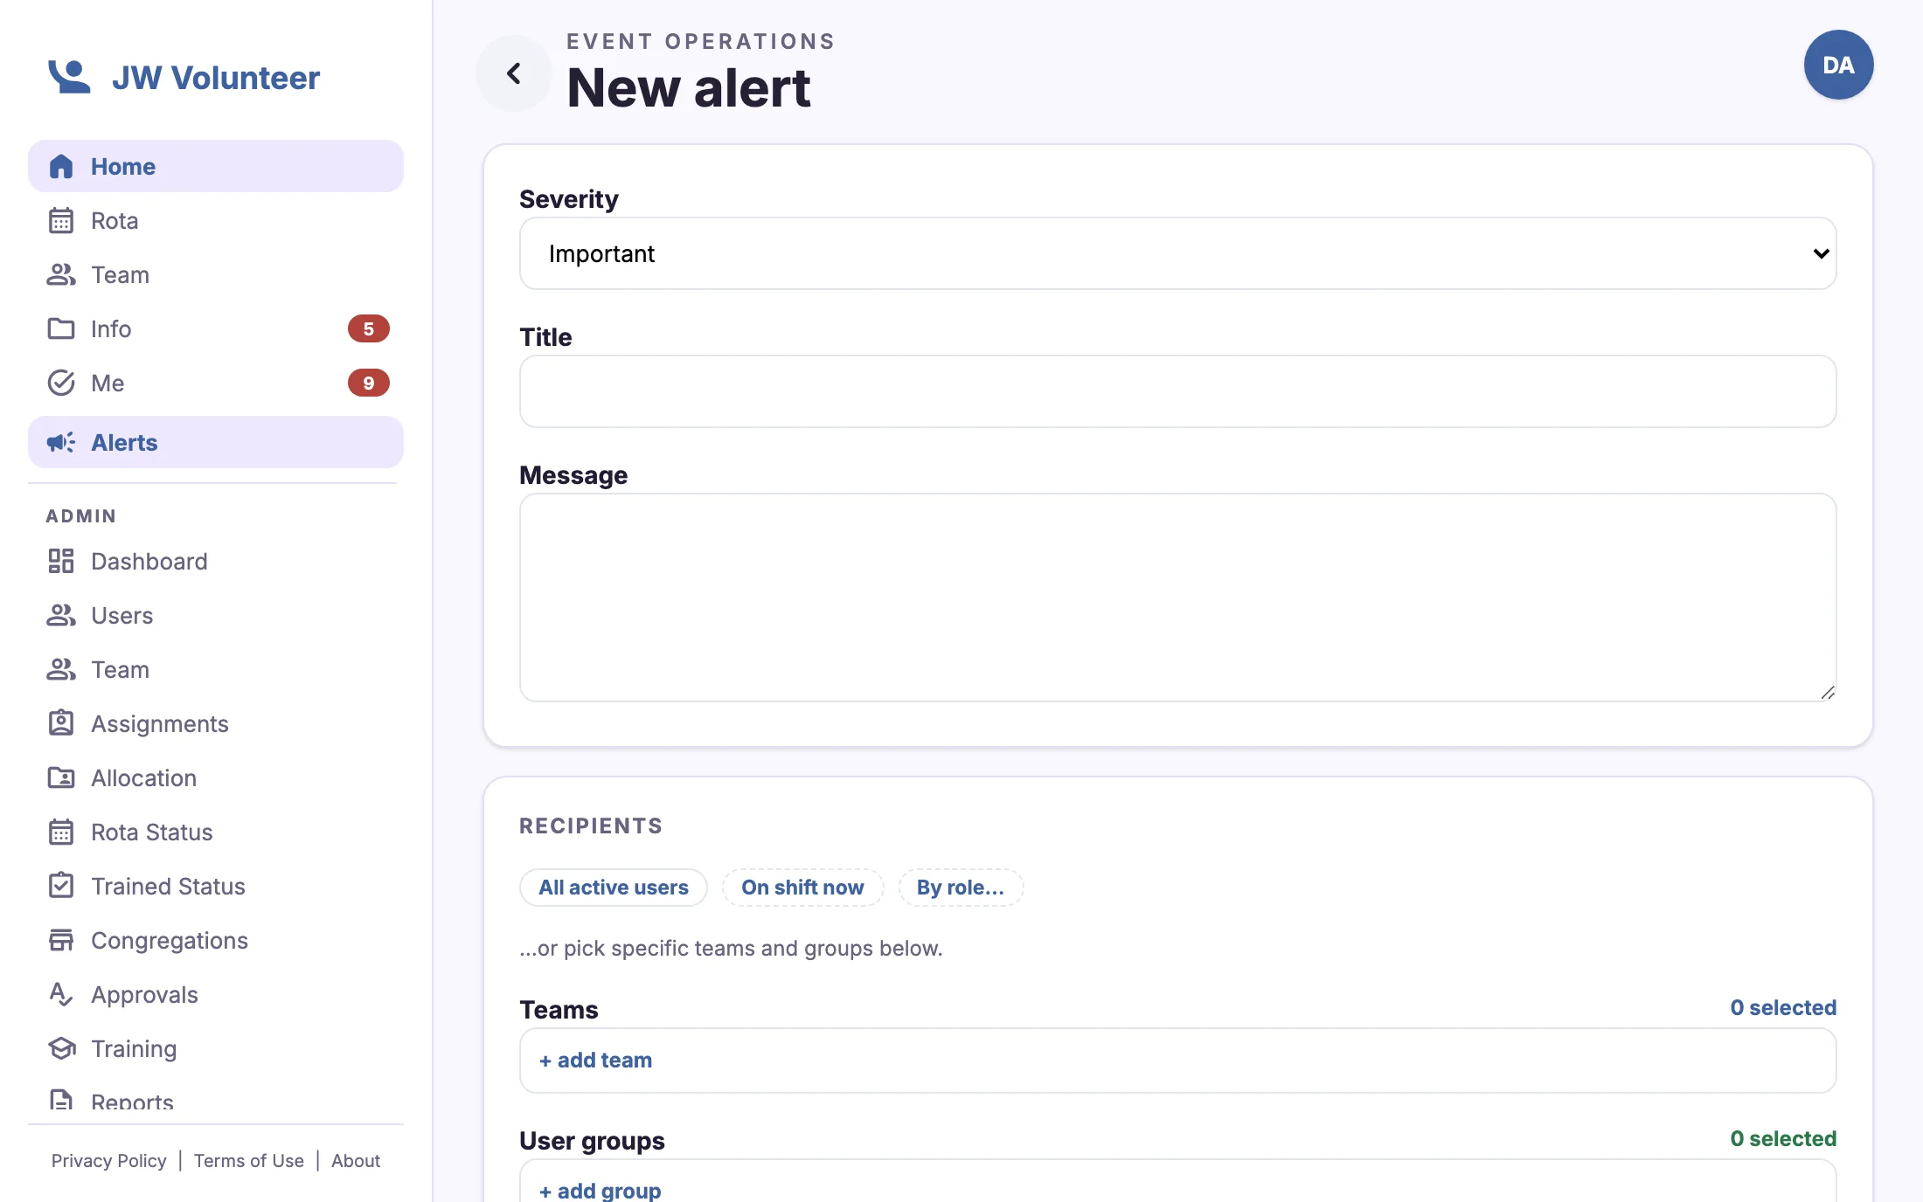Open the Assignments menu item label
This screenshot has height=1202, width=1923.
coord(160,723)
